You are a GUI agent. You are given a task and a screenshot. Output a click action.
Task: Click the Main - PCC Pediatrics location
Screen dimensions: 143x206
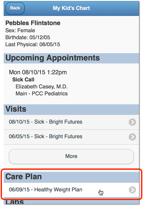[x=41, y=94]
